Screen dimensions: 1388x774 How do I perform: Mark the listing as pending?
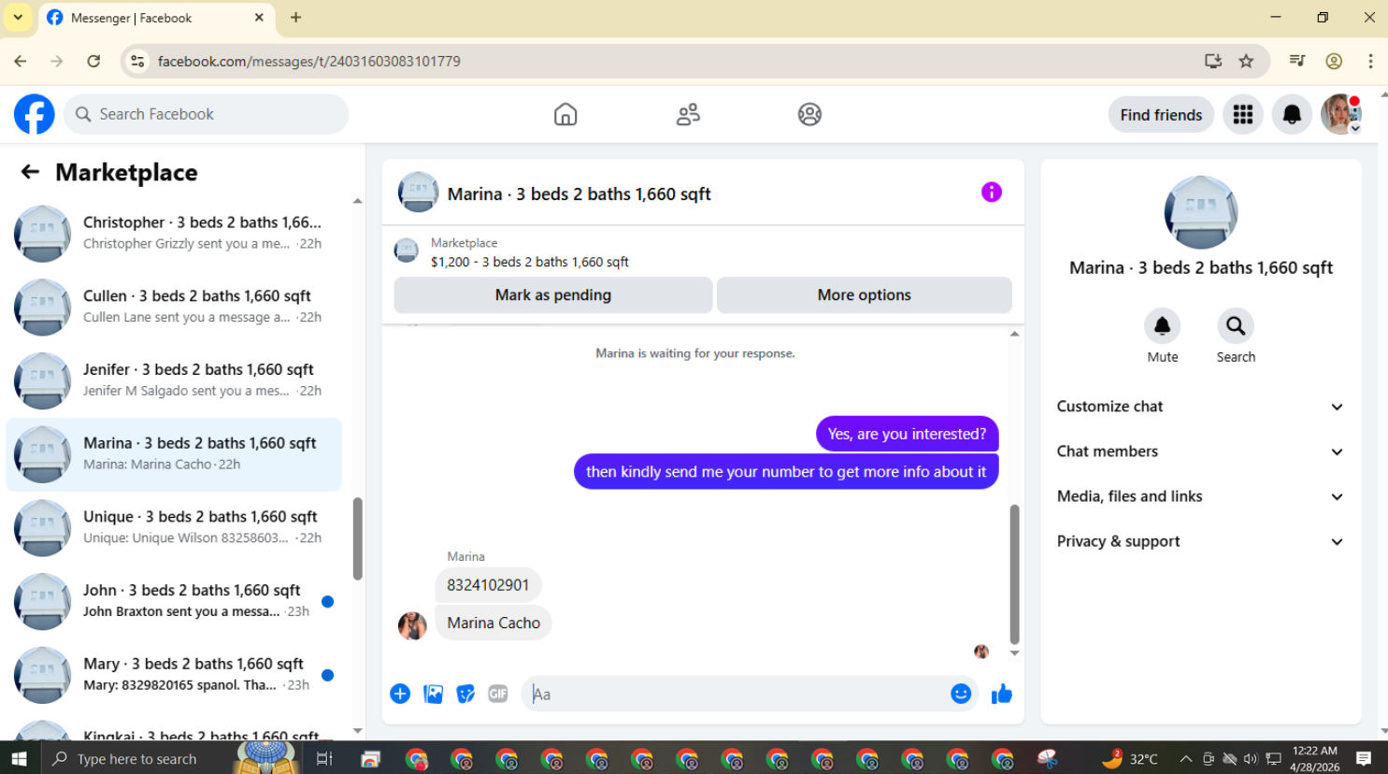click(553, 295)
